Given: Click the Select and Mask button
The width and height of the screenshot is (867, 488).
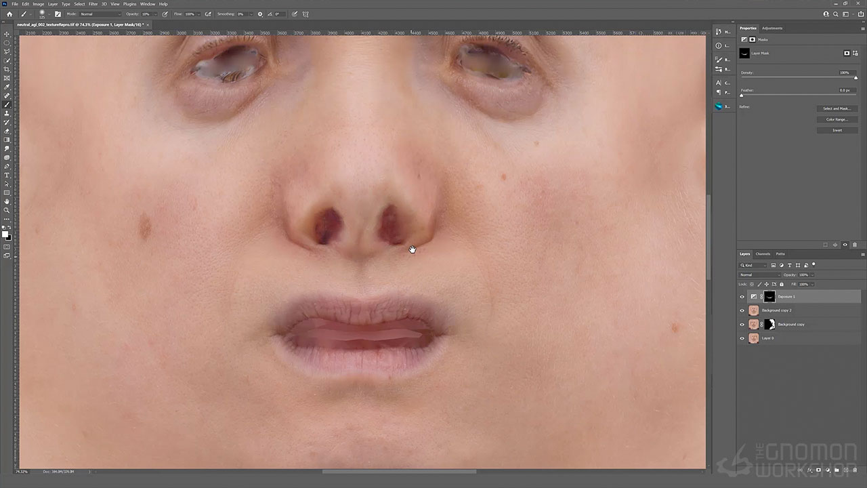Looking at the screenshot, I should tap(837, 108).
